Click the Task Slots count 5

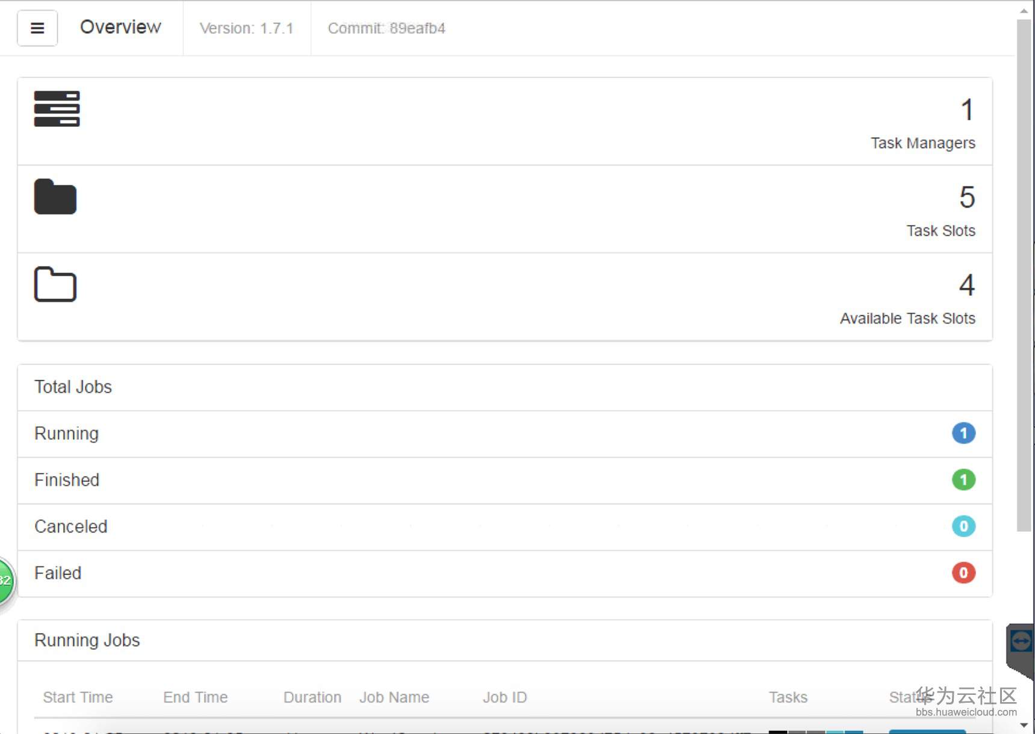click(967, 197)
